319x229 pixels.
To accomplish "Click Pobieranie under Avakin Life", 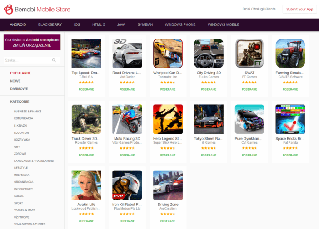I will coord(86,221).
